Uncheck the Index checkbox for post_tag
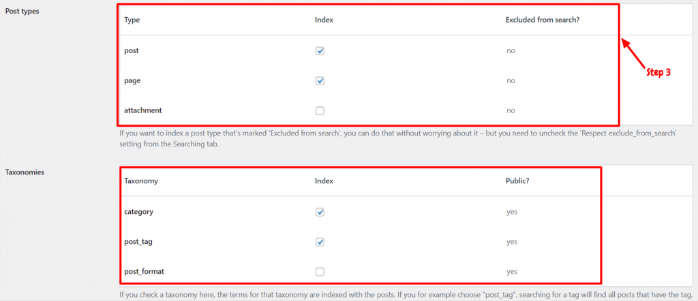The height and width of the screenshot is (301, 698). pyautogui.click(x=320, y=242)
